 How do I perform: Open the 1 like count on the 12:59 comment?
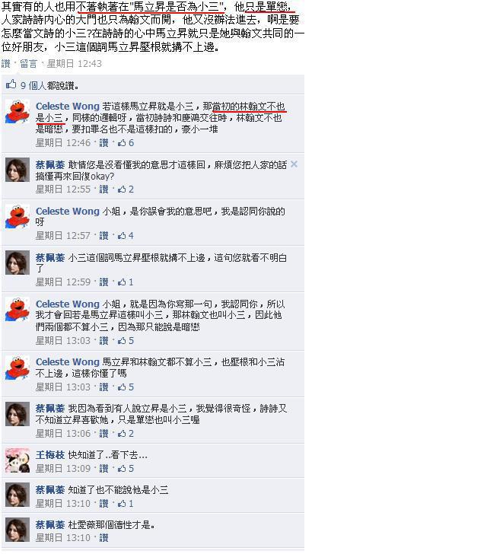126,282
